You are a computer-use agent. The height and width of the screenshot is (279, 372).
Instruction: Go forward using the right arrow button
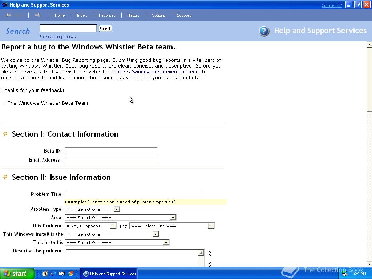click(37, 15)
